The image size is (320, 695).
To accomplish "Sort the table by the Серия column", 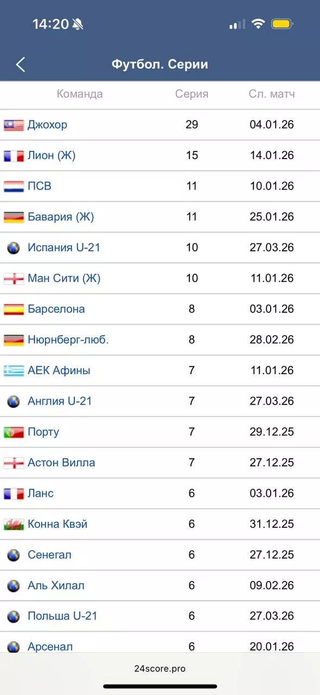I will (x=190, y=94).
